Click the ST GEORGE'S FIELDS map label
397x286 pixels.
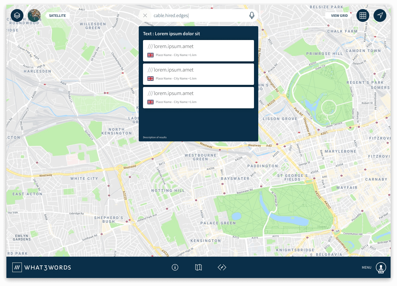[x=292, y=177]
